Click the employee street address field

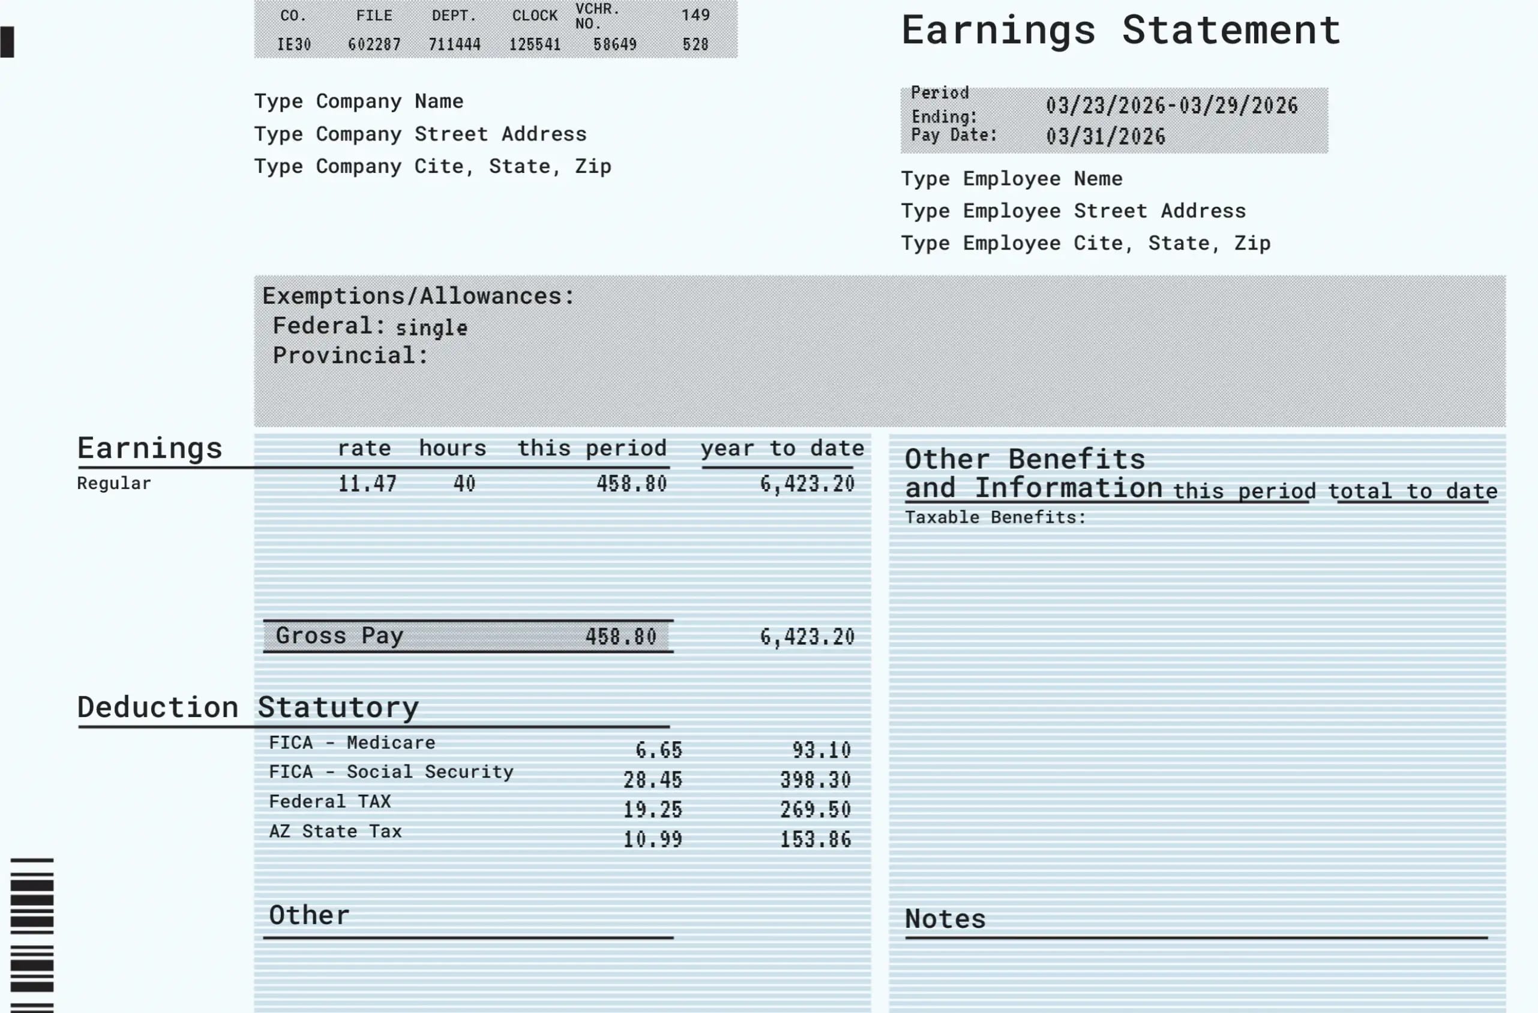tap(1073, 211)
